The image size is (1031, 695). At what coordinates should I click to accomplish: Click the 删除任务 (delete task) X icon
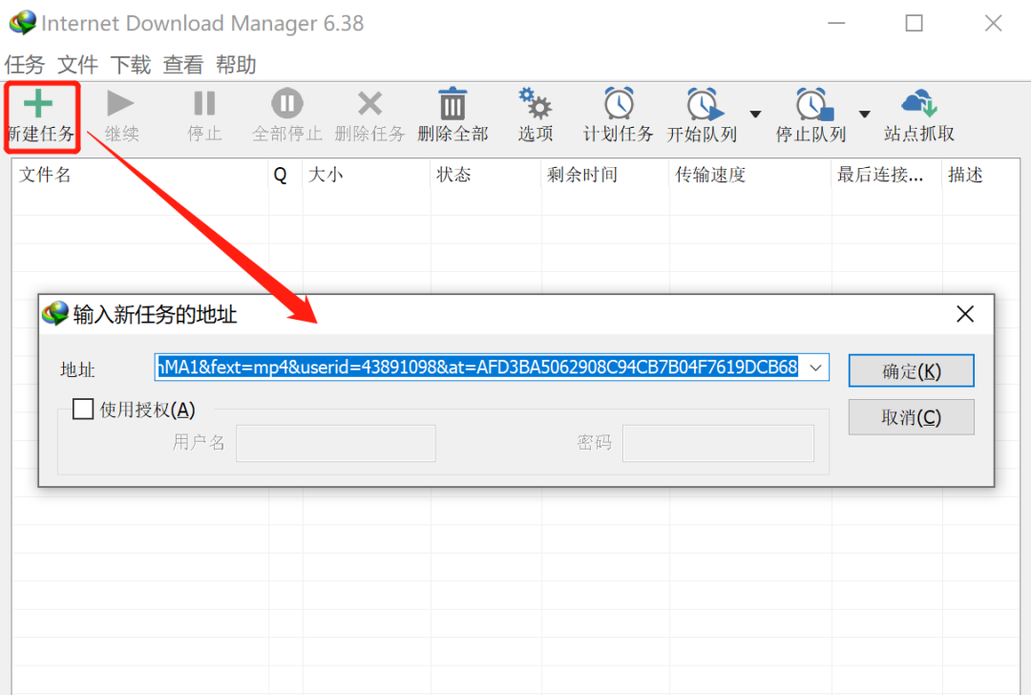coord(369,103)
